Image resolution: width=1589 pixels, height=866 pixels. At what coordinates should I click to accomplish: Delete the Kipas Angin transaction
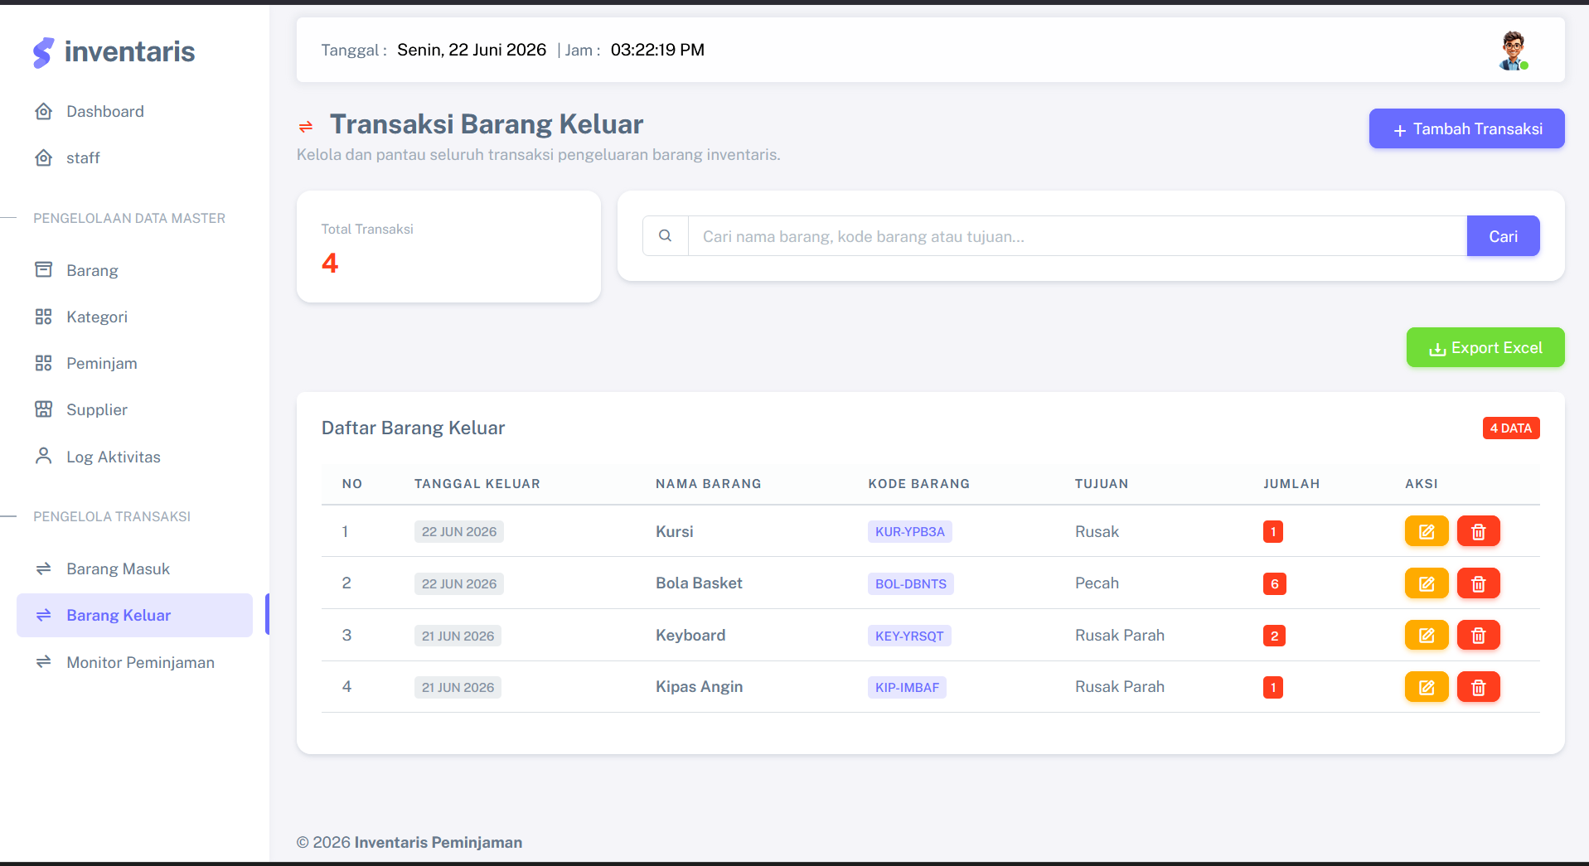(1478, 687)
